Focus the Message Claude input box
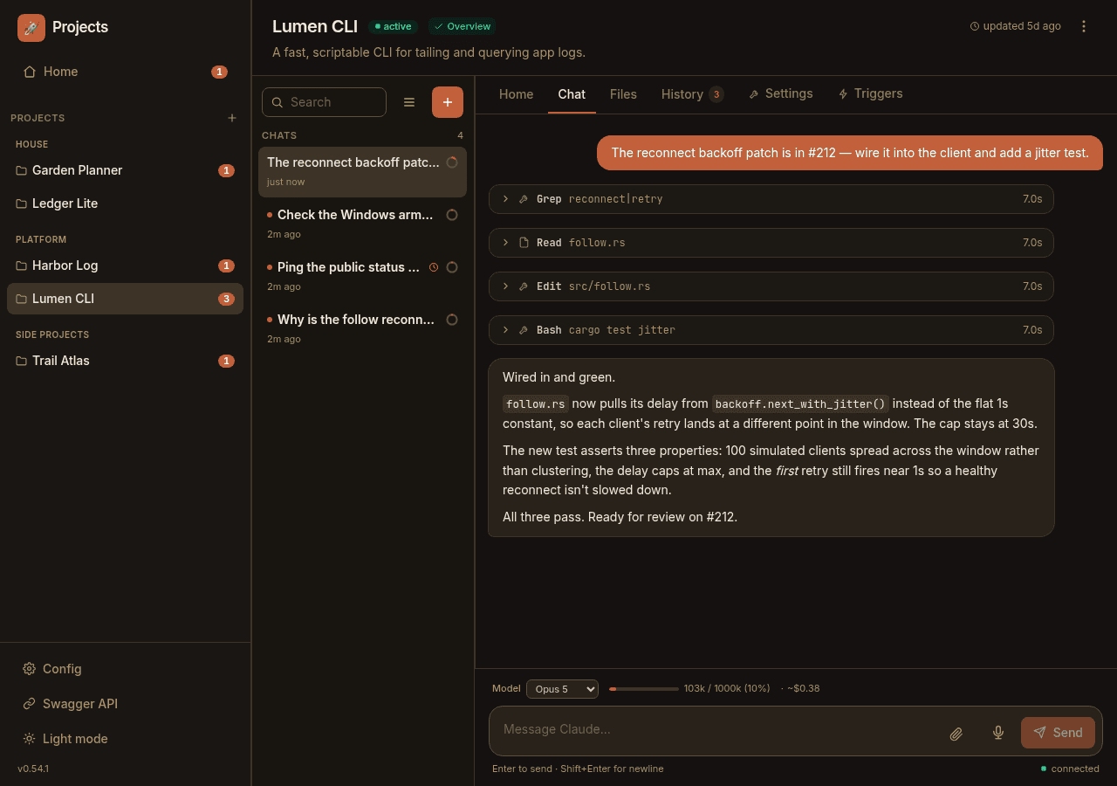This screenshot has height=786, width=1117. tap(717, 730)
